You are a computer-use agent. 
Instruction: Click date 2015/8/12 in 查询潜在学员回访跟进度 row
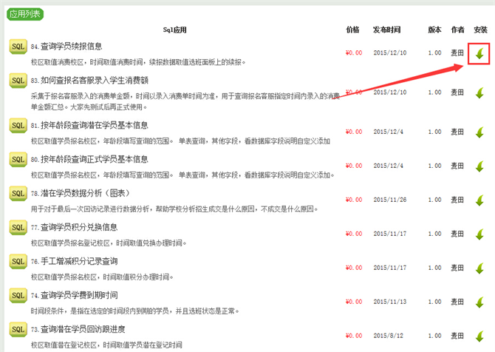389,336
